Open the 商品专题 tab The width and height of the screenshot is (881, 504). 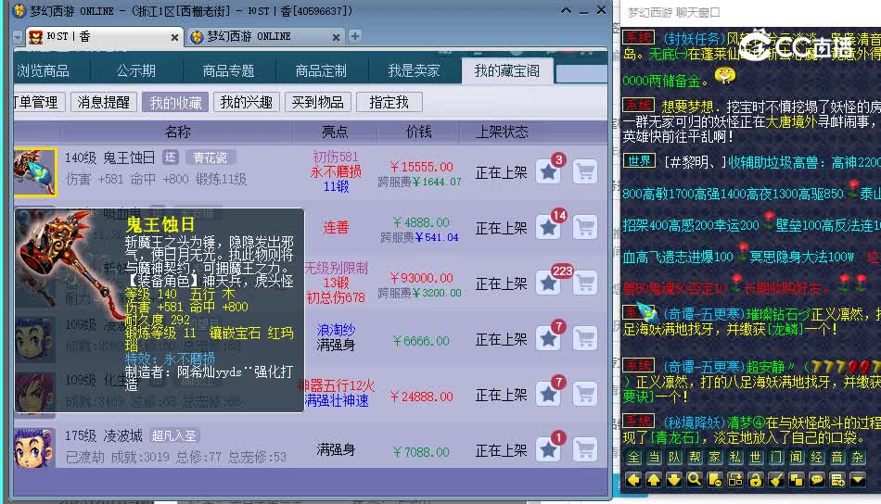click(229, 70)
